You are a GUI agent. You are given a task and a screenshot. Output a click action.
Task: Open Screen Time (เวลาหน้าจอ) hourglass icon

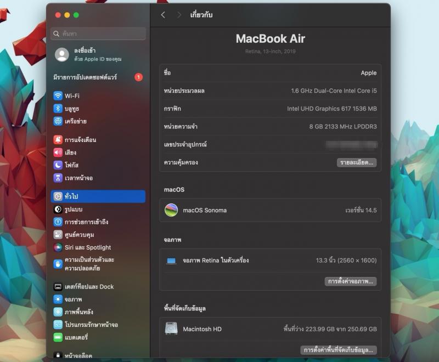58,178
